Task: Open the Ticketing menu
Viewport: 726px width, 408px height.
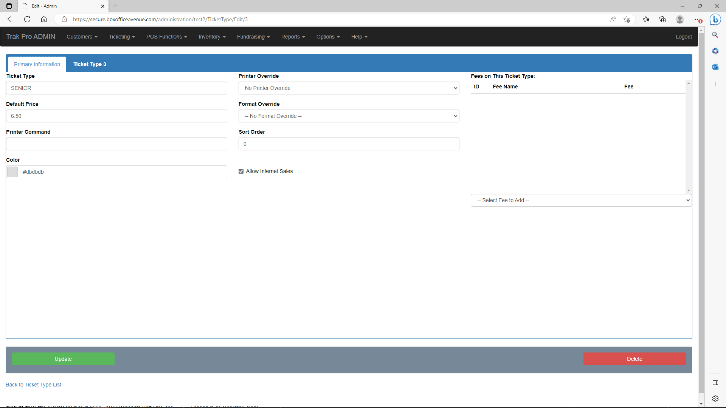Action: (x=122, y=37)
